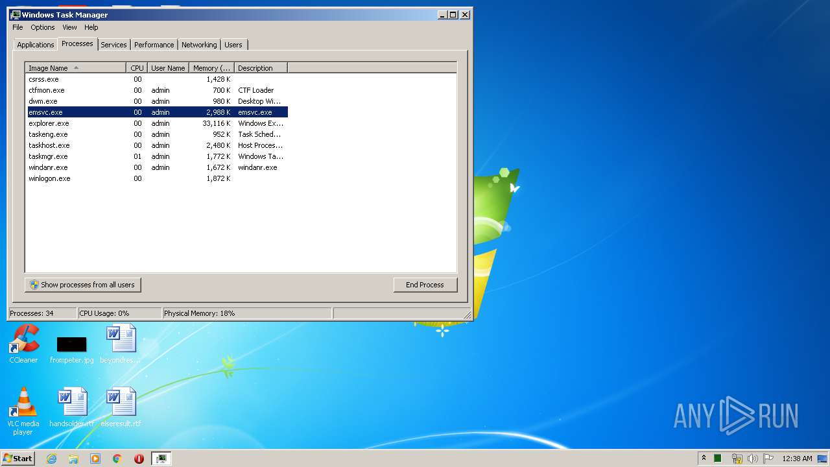This screenshot has width=830, height=467.
Task: Select the csrss.exe process row
Action: (156, 79)
